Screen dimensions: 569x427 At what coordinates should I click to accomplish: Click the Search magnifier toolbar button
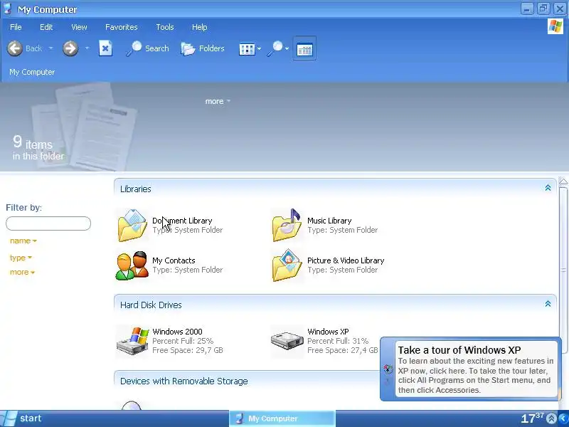147,48
